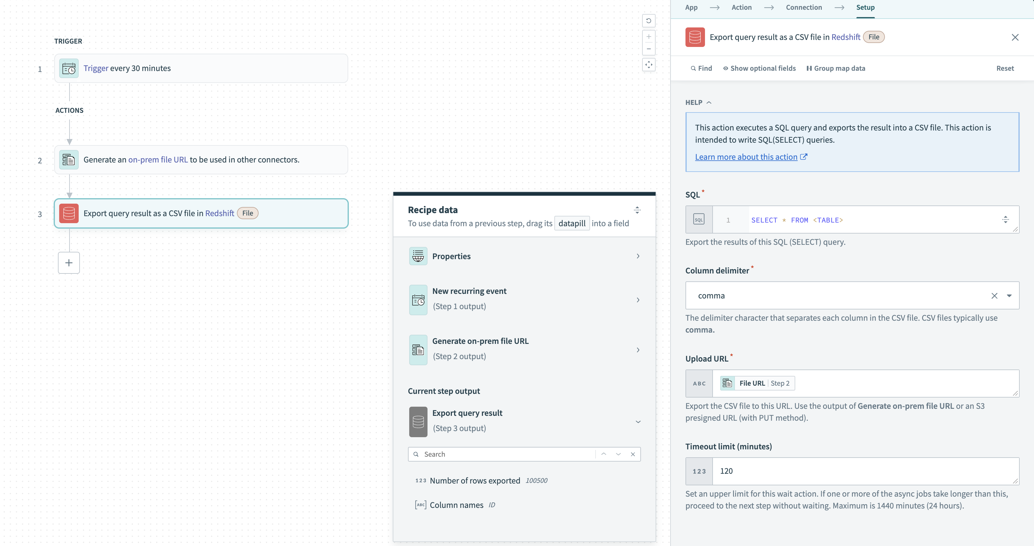Viewport: 1034px width, 546px height.
Task: Click the restore/undo icon above the canvas controls
Action: [x=649, y=20]
